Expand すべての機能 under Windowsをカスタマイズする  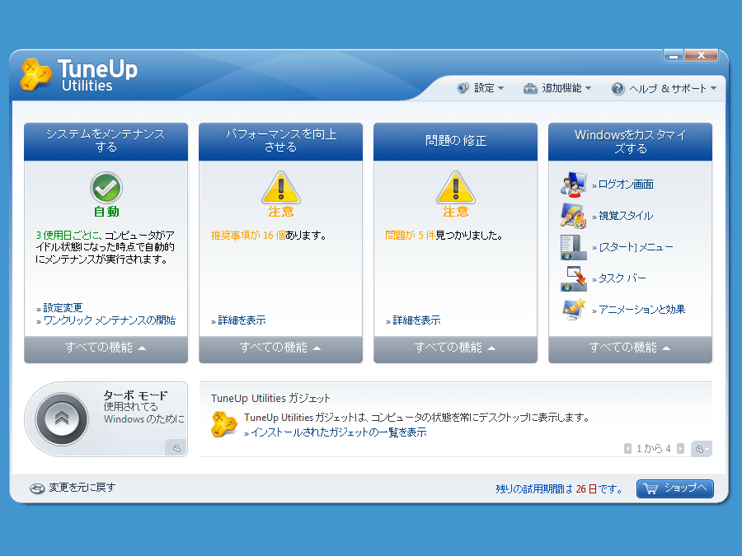(631, 348)
